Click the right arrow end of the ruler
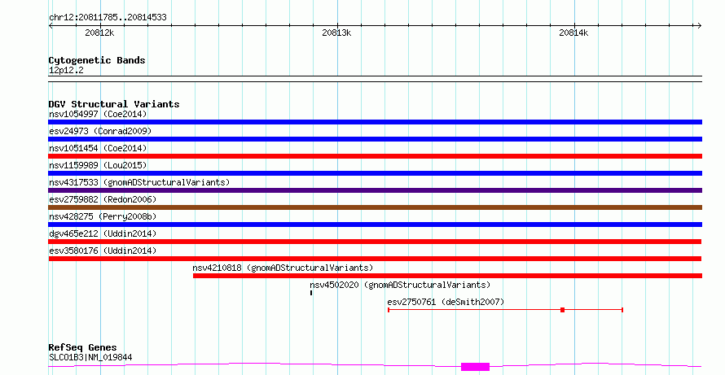Image resolution: width=725 pixels, height=375 pixels. tap(699, 26)
